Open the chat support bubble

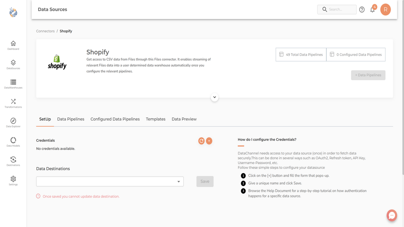click(392, 215)
